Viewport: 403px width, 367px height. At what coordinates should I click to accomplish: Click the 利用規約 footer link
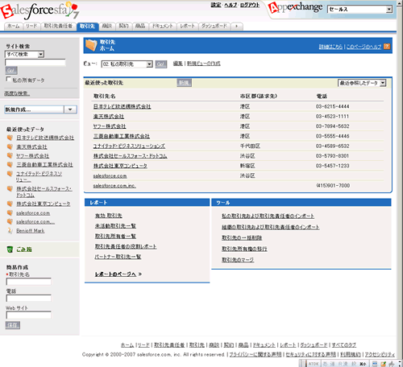351,354
